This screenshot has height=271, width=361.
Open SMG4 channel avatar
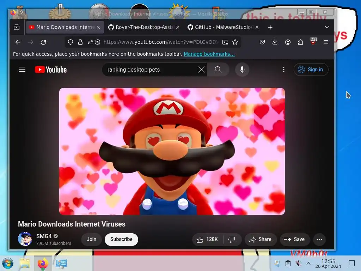pyautogui.click(x=25, y=239)
